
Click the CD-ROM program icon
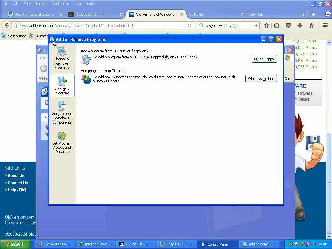(x=86, y=60)
